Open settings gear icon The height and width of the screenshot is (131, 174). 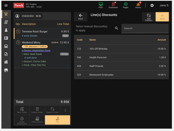152,5
